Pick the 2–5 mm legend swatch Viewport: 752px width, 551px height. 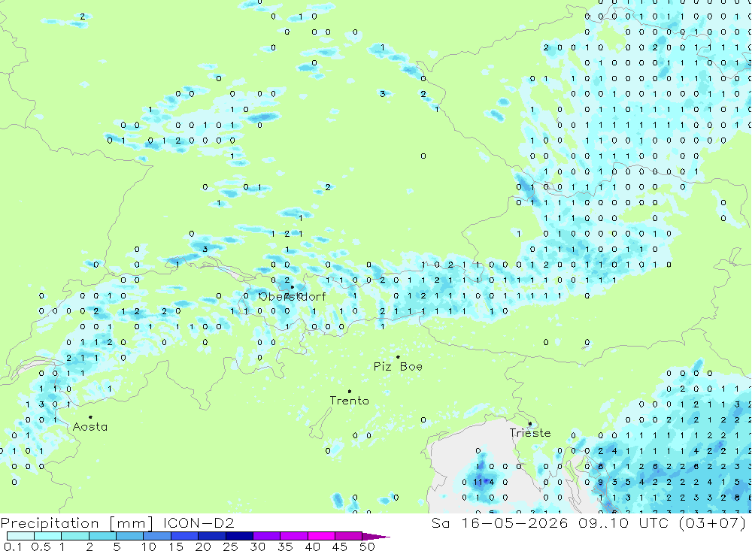click(102, 536)
